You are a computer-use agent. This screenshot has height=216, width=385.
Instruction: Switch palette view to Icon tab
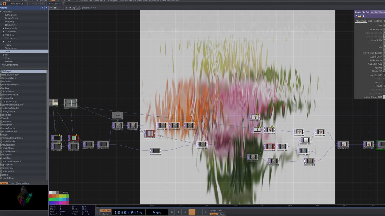tap(4, 183)
